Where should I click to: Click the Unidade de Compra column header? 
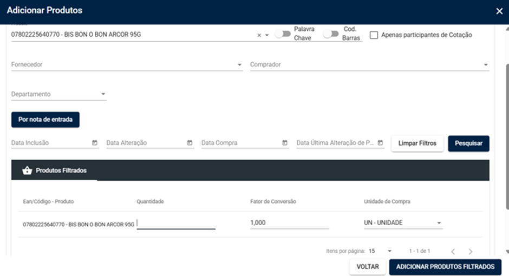pyautogui.click(x=387, y=202)
